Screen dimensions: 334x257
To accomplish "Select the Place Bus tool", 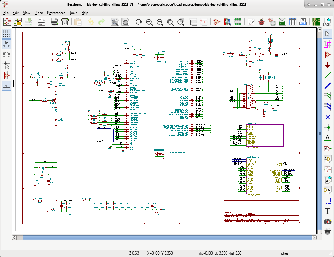I will click(328, 86).
